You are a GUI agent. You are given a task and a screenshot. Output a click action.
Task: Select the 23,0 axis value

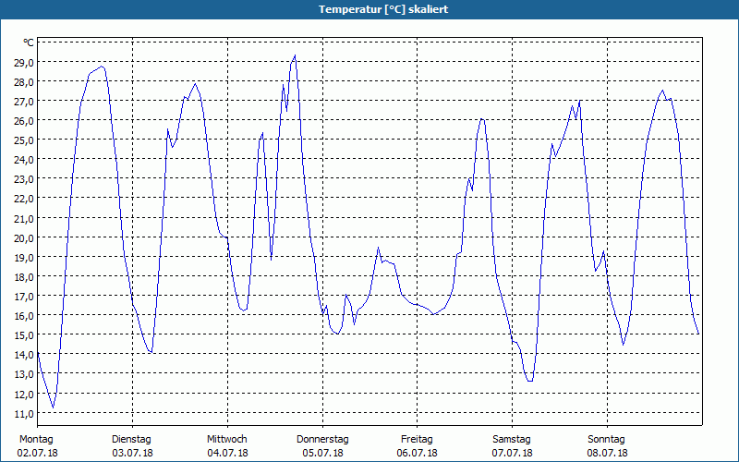tap(24, 179)
